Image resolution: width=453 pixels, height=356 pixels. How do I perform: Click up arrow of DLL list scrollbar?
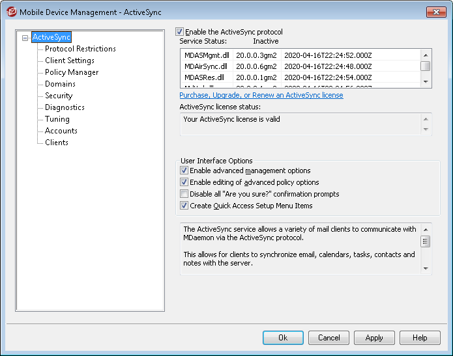tap(426, 55)
